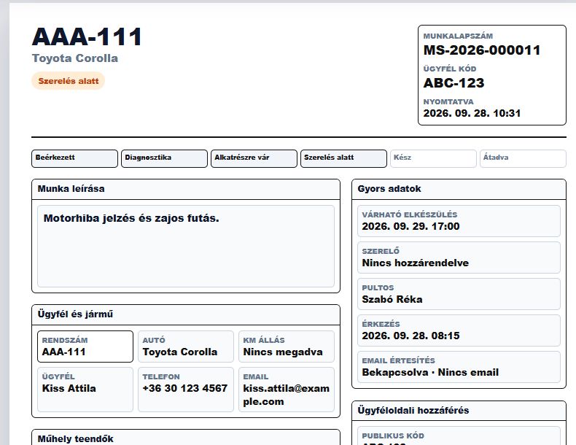This screenshot has width=576, height=445.
Task: Click the Telefon +36 30 123 4567 field
Action: (x=186, y=389)
